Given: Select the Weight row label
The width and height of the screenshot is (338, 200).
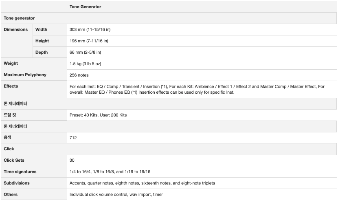Looking at the screenshot, I should [11, 64].
